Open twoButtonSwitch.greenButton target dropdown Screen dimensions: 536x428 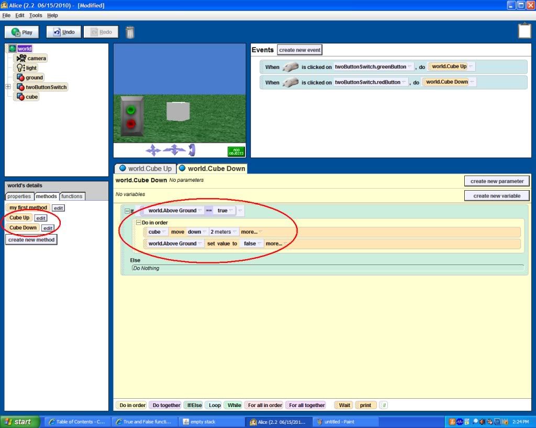point(409,66)
